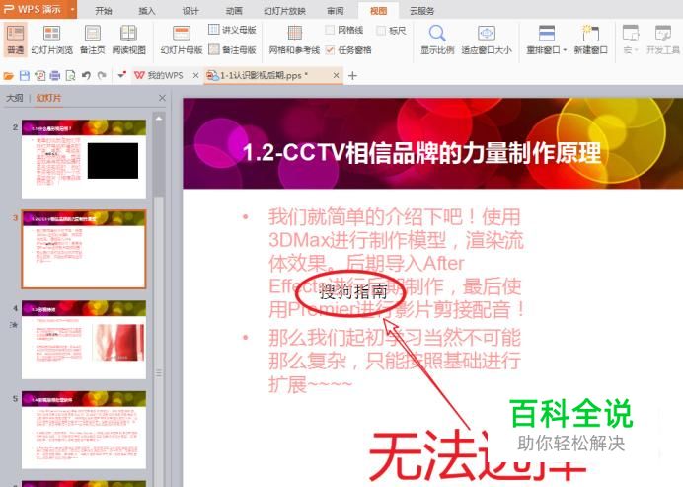Image resolution: width=683 pixels, height=487 pixels.
Task: Click the Macro (宏) icon
Action: [x=630, y=34]
